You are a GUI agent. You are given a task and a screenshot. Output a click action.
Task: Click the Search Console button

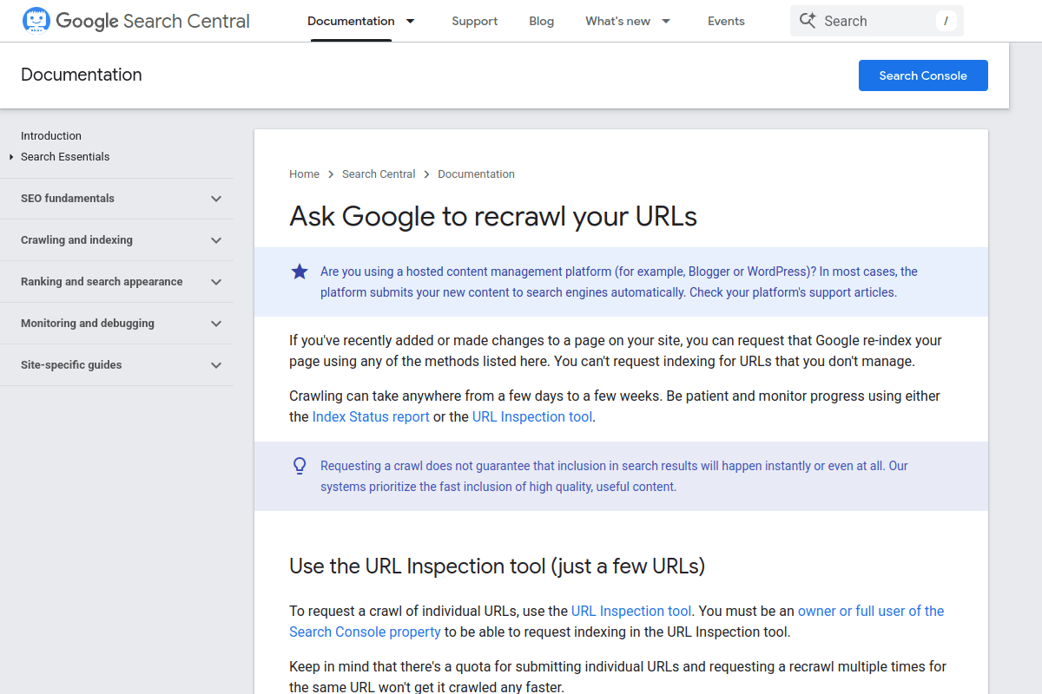pos(923,75)
